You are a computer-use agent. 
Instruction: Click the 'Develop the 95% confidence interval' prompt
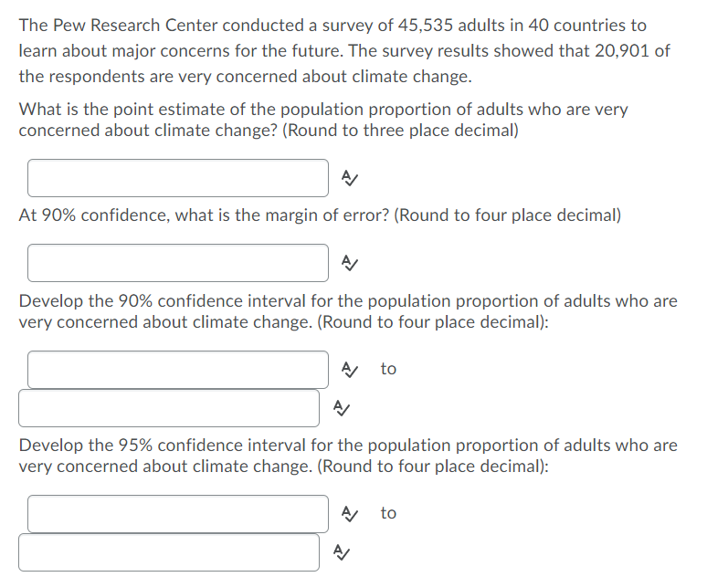coord(347,456)
